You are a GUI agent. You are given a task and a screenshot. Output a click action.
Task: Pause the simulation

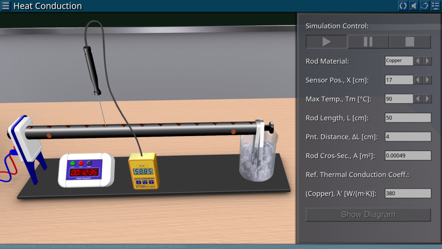[368, 42]
